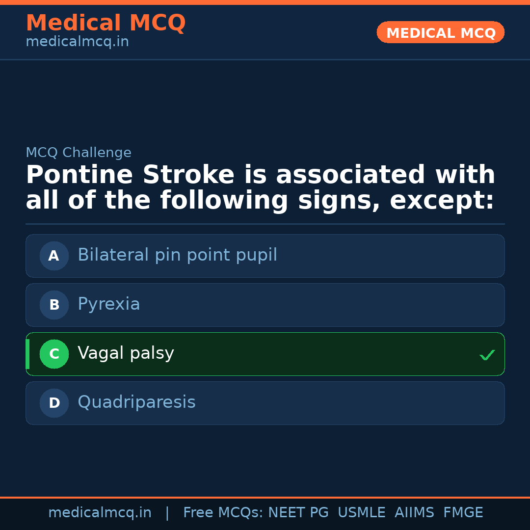Viewport: 530px width, 530px height.
Task: Click the circular D badge icon
Action: (54, 403)
